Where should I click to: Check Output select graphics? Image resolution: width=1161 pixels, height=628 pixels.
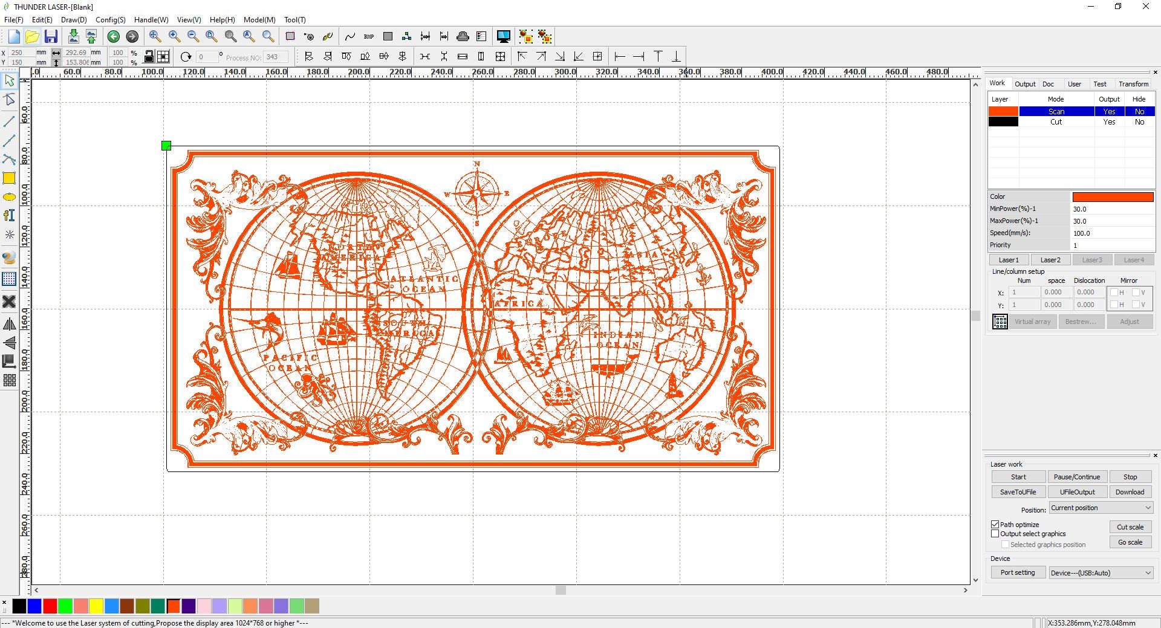coord(995,534)
